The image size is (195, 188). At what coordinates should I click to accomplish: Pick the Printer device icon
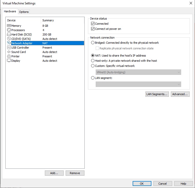9,56
